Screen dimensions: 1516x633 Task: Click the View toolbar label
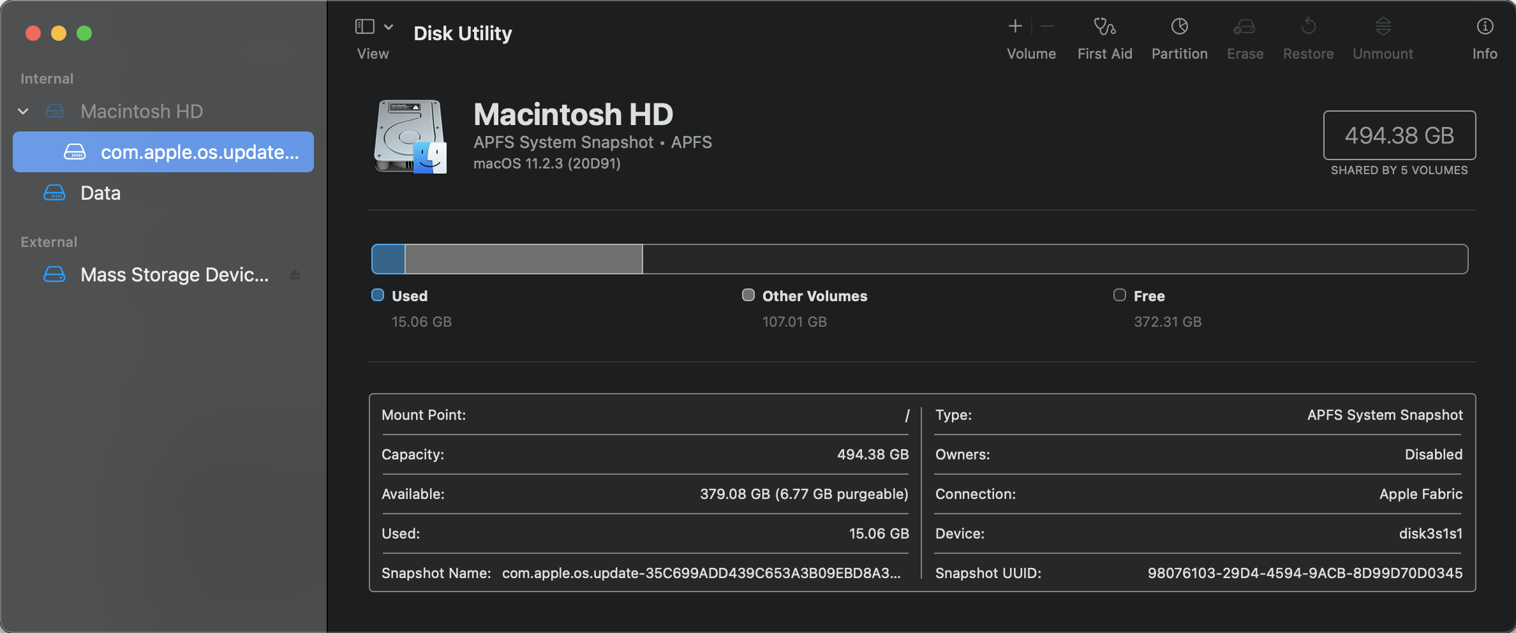(373, 54)
